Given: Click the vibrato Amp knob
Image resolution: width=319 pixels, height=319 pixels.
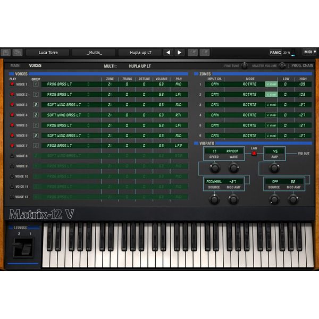Looking at the screenshot, I should (x=274, y=168).
